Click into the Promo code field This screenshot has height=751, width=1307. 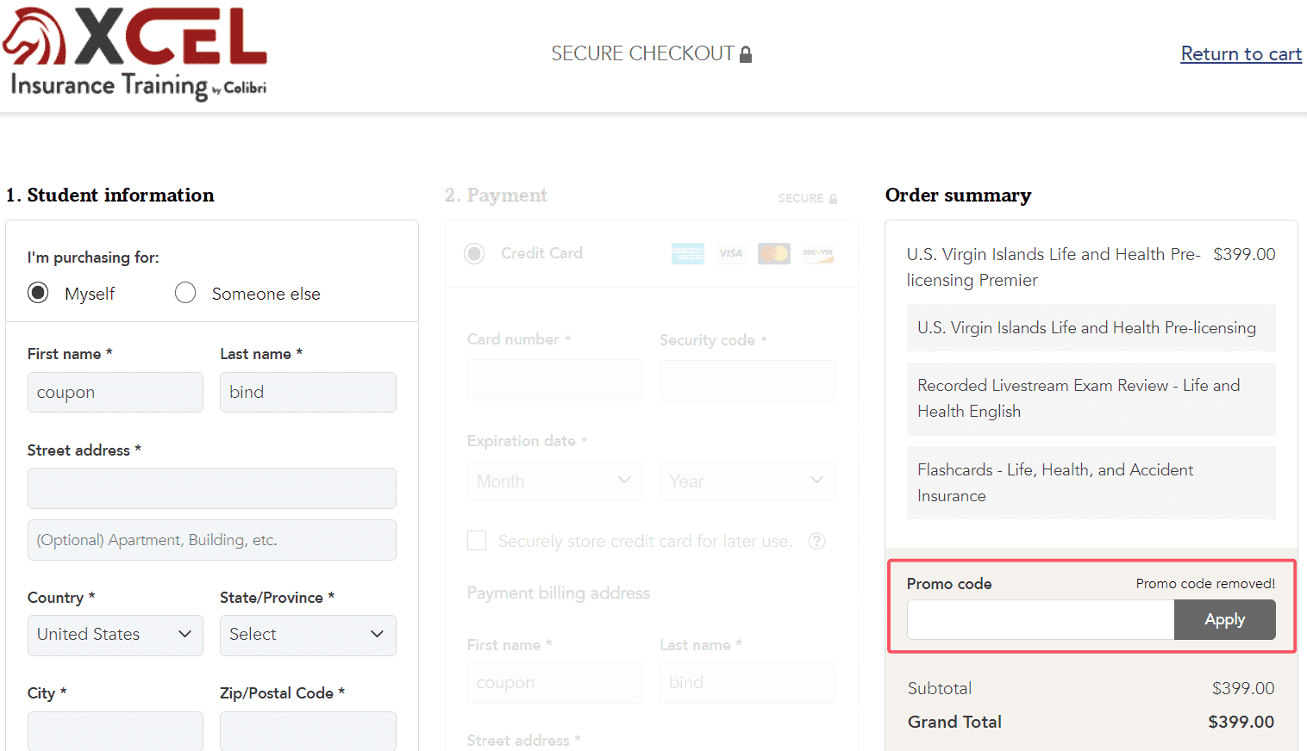(1040, 619)
